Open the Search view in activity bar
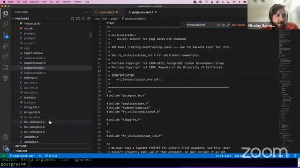300x168 pixels. point(5,24)
